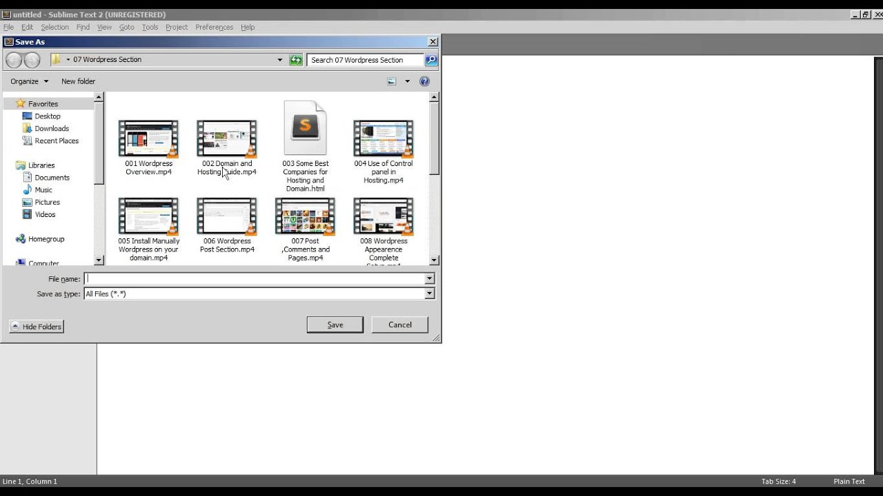This screenshot has width=883, height=496.
Task: Open the File menu in Sublime Text
Action: pyautogui.click(x=8, y=27)
